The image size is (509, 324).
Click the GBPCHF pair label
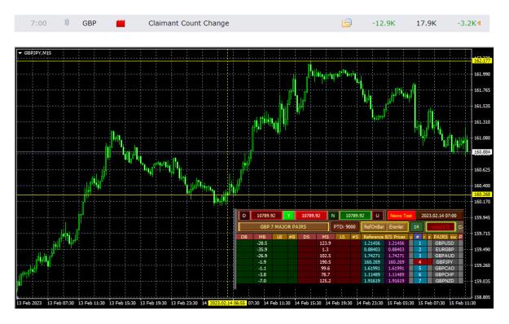445,274
